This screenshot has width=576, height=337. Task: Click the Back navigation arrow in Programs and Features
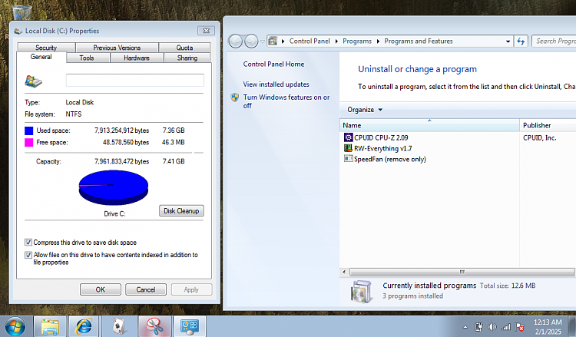(236, 41)
